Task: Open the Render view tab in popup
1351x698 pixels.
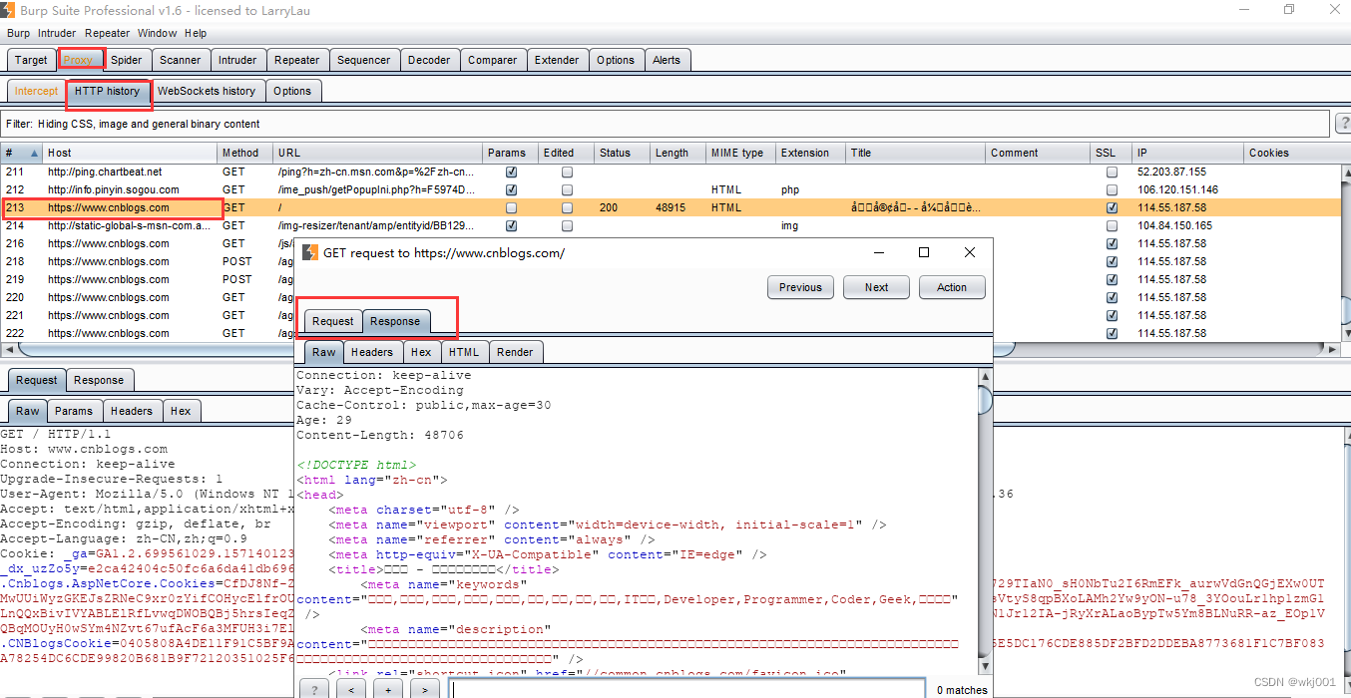Action: coord(515,352)
